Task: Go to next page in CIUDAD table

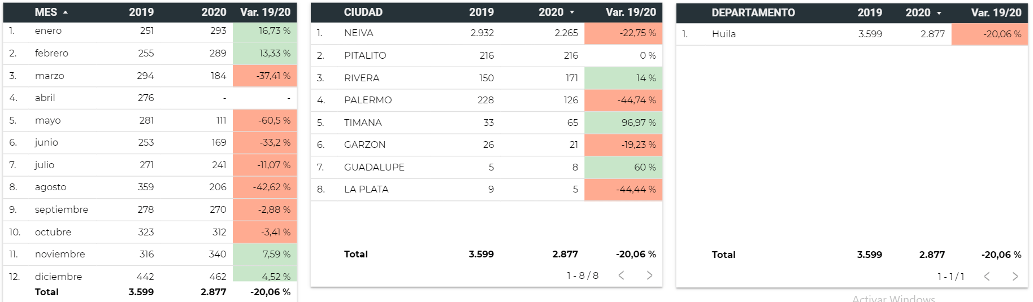Action: tap(649, 275)
